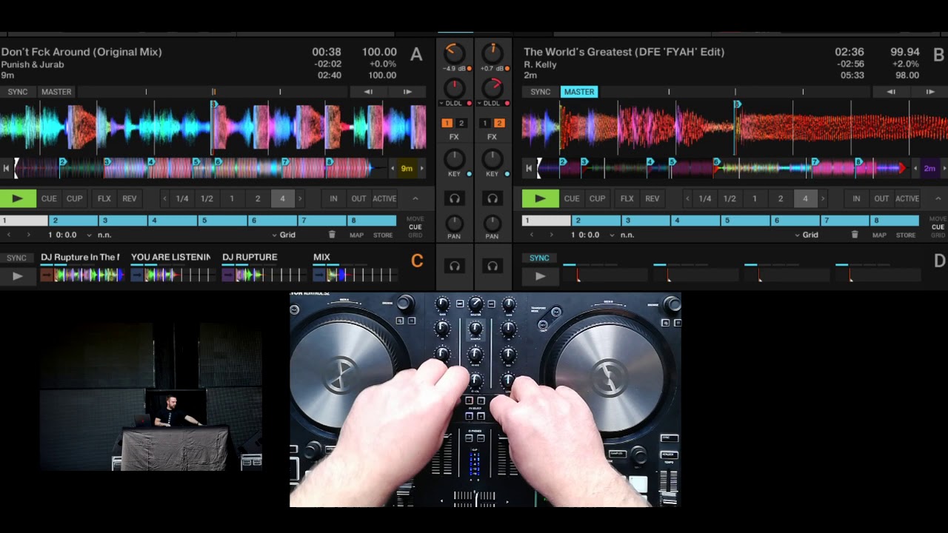Jump to track start on Deck B stripe

coord(528,168)
